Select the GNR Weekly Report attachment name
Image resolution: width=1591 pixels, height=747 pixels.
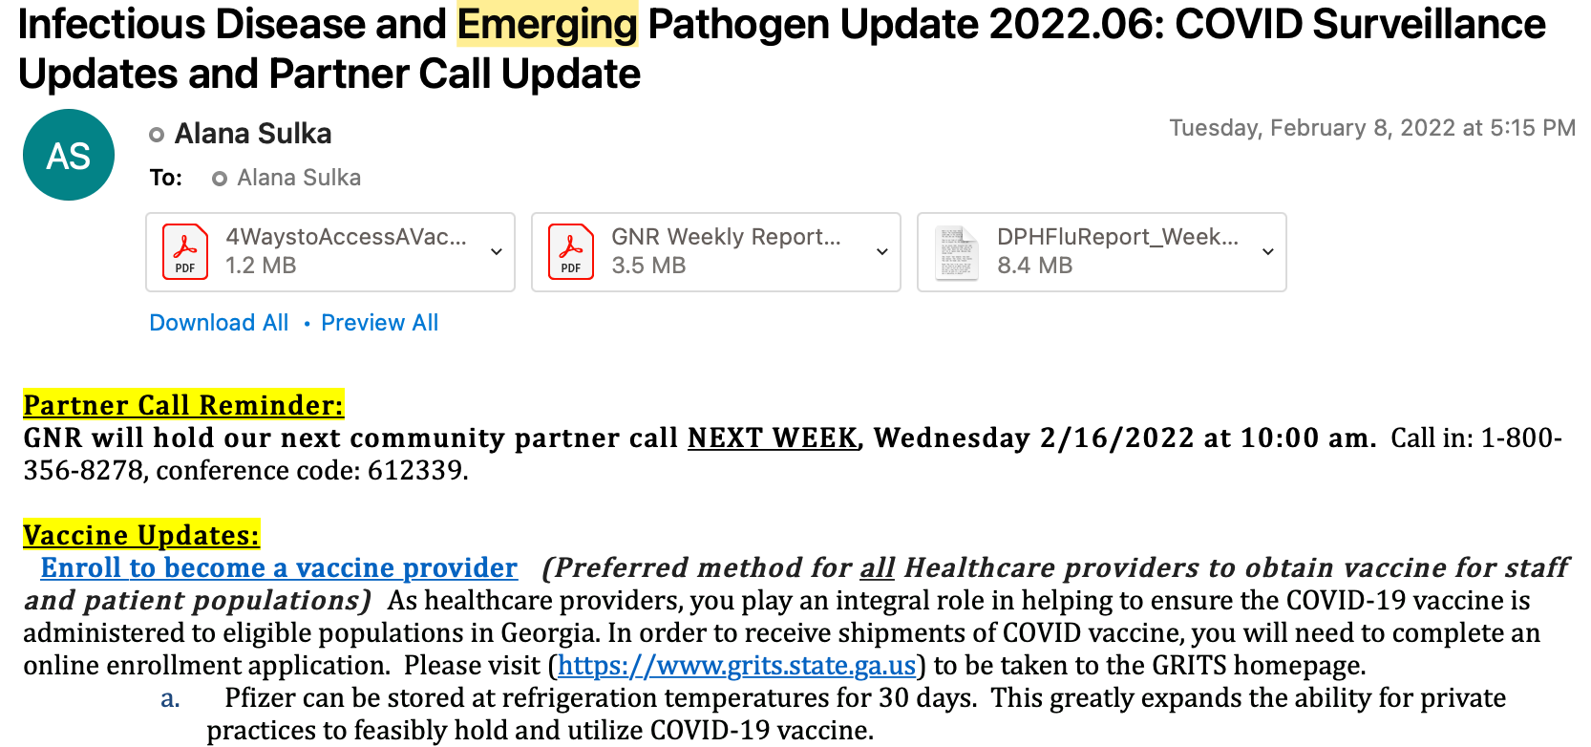[726, 237]
